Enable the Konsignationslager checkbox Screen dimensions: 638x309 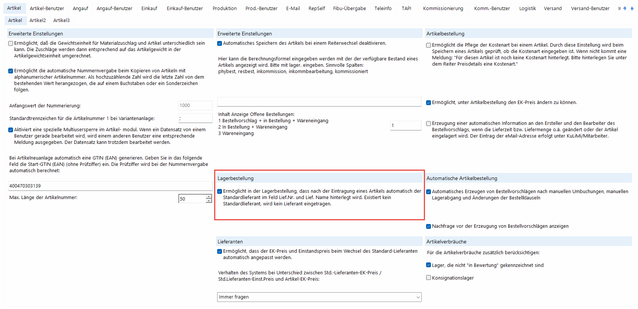click(429, 278)
